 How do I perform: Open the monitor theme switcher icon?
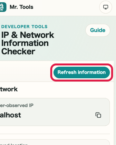pyautogui.click(x=106, y=7)
